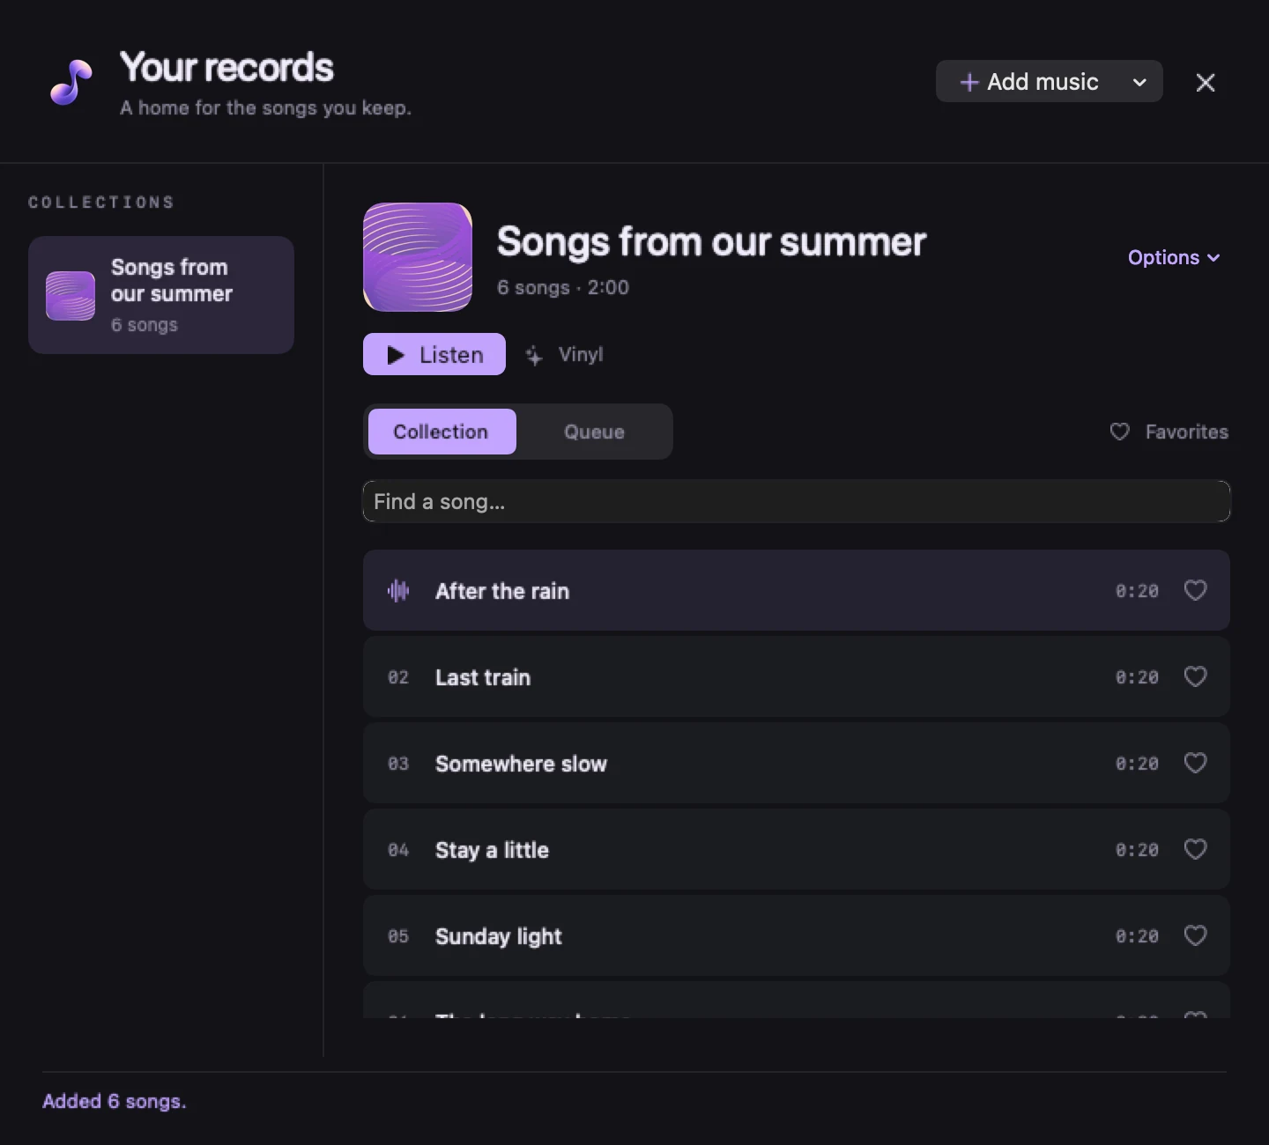Select the Last train song title
The height and width of the screenshot is (1145, 1269).
click(x=483, y=677)
